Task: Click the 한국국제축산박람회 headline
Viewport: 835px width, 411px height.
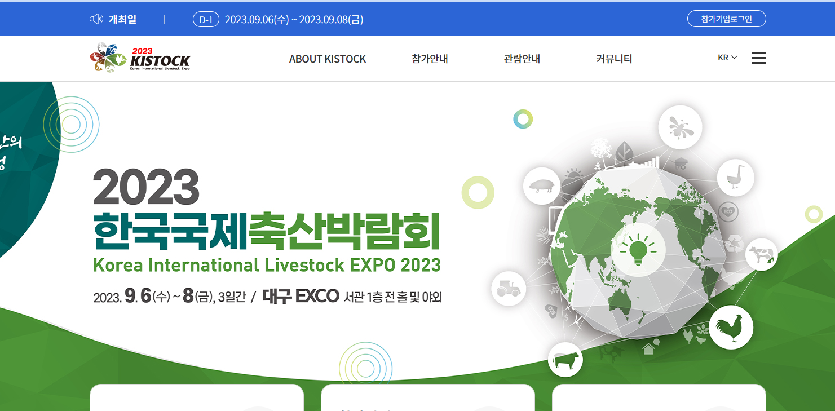Action: pyautogui.click(x=266, y=232)
